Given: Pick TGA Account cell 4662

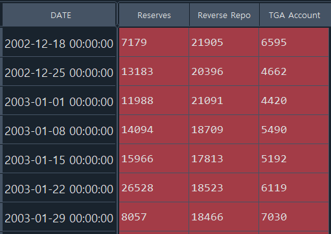Looking at the screenshot, I should 294,71.
